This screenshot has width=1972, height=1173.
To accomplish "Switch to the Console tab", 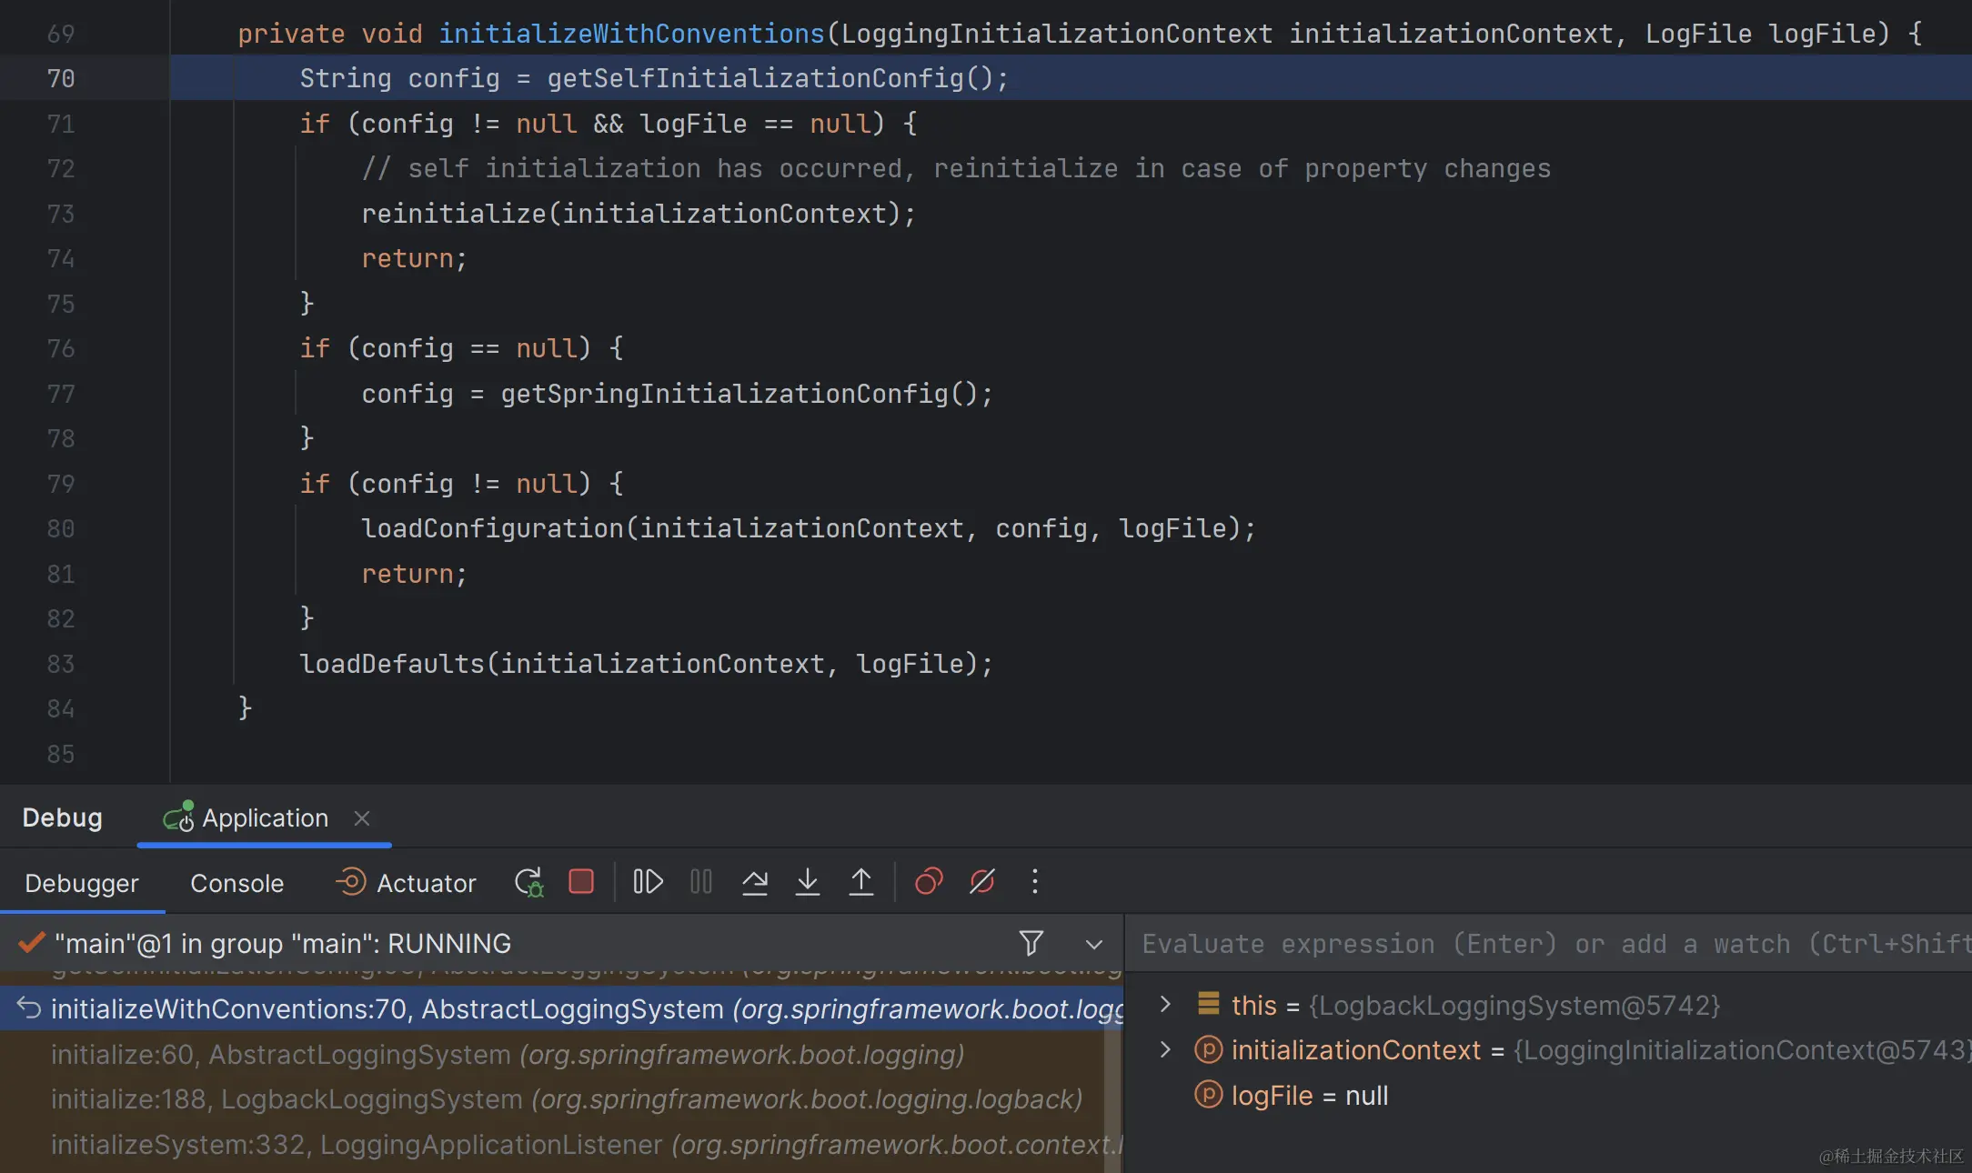I will 237,883.
